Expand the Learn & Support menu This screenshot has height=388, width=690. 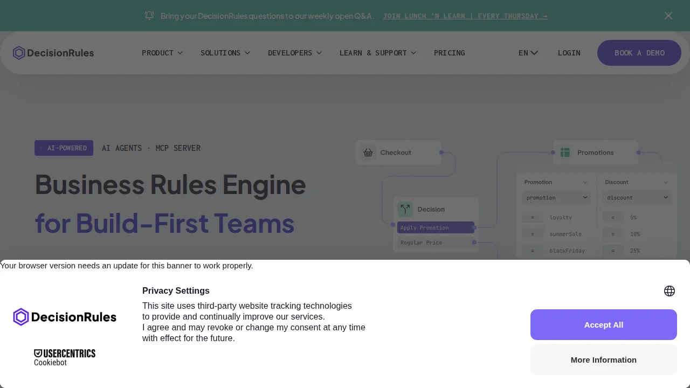[378, 53]
